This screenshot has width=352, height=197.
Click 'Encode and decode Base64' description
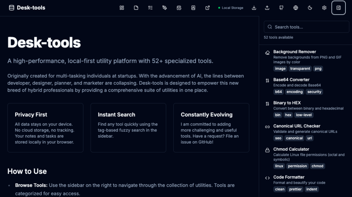[x=297, y=85]
